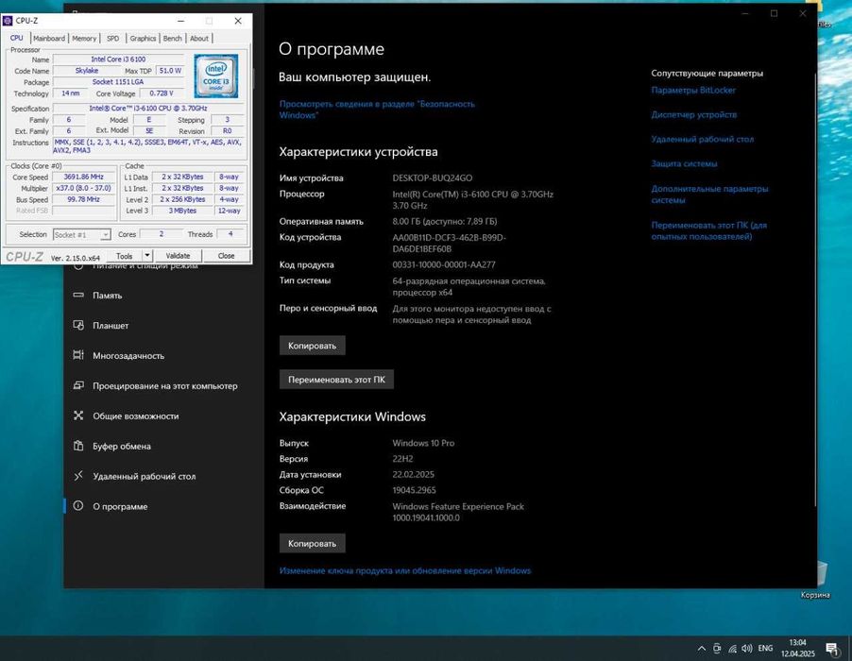This screenshot has width=852, height=661.
Task: Click OS build 19045.2965 value
Action: tap(414, 490)
